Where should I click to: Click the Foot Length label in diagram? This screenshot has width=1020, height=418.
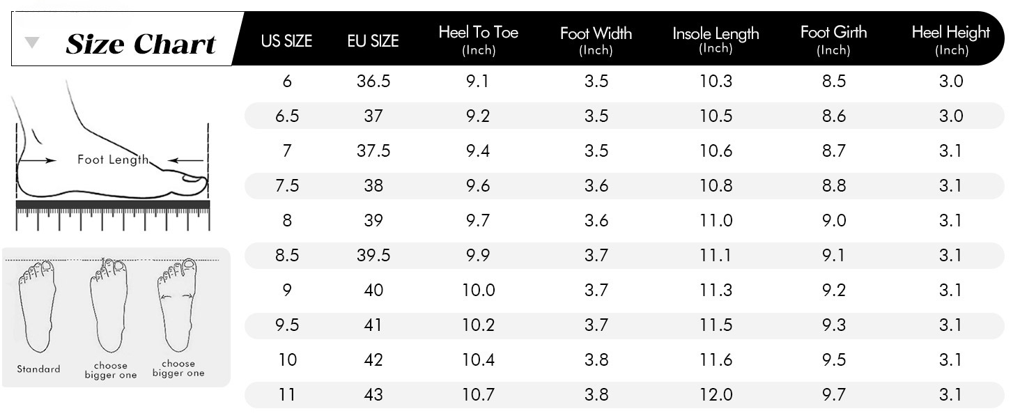113,160
